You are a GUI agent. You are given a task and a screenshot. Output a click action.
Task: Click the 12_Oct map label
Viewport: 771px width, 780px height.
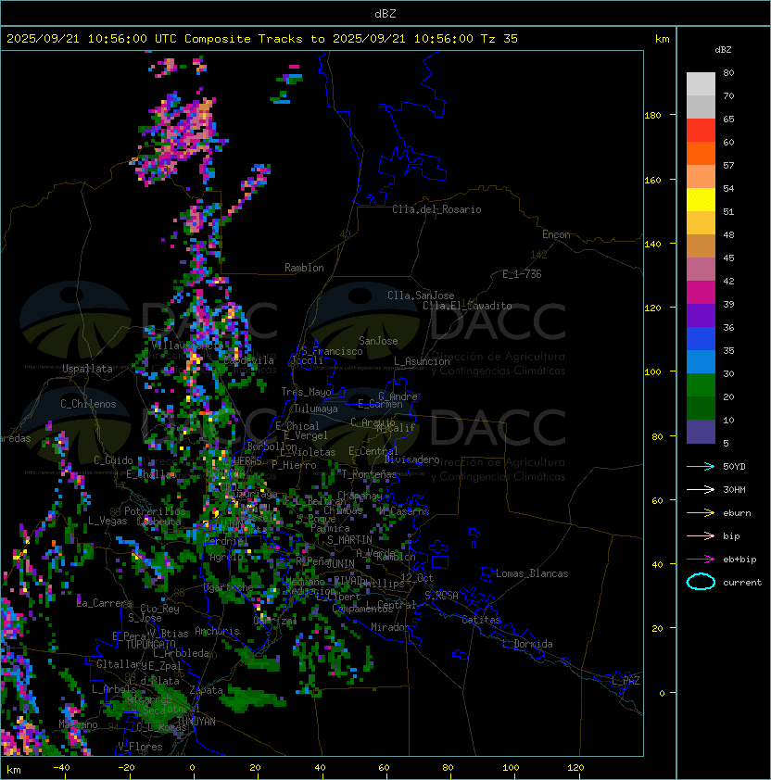point(417,578)
